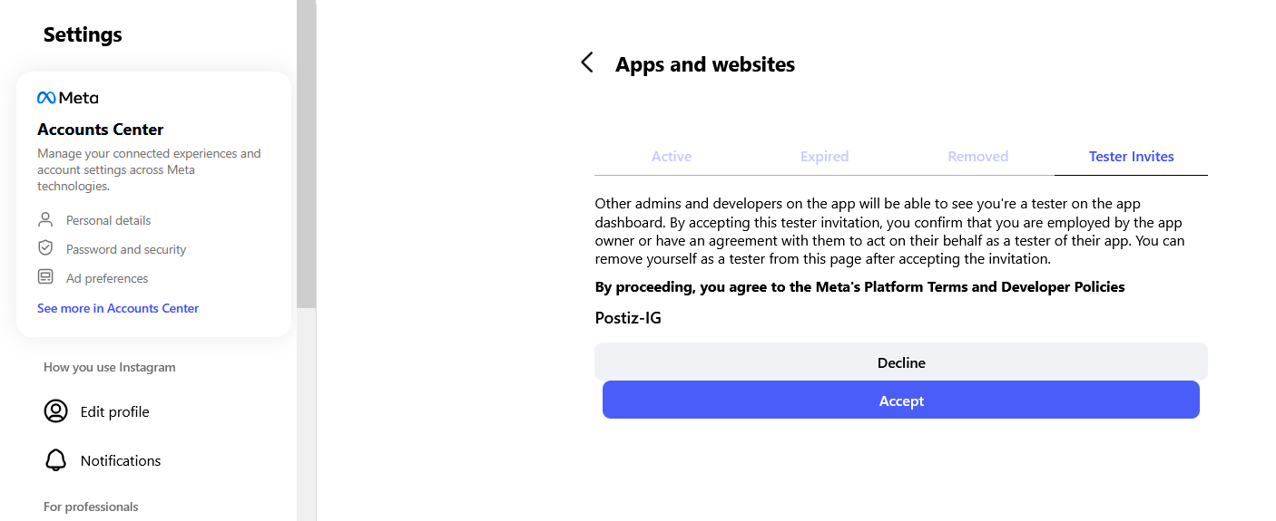Screen dimensions: 1276x521
Task: Click the Meta logo in Accounts Center card
Action: pos(67,98)
